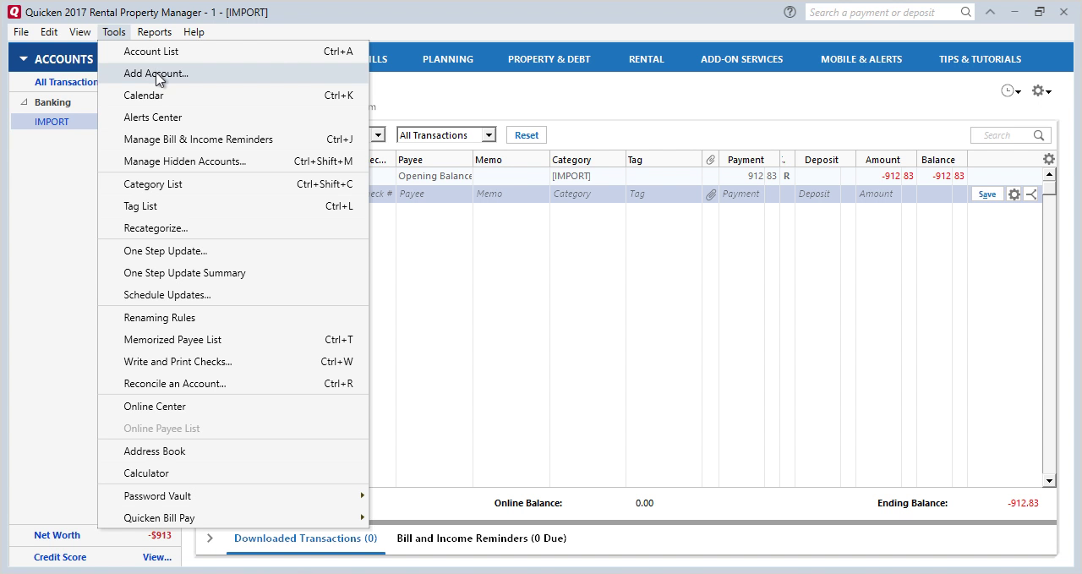
Task: Click the collapse caret icon in title bar
Action: click(x=991, y=12)
